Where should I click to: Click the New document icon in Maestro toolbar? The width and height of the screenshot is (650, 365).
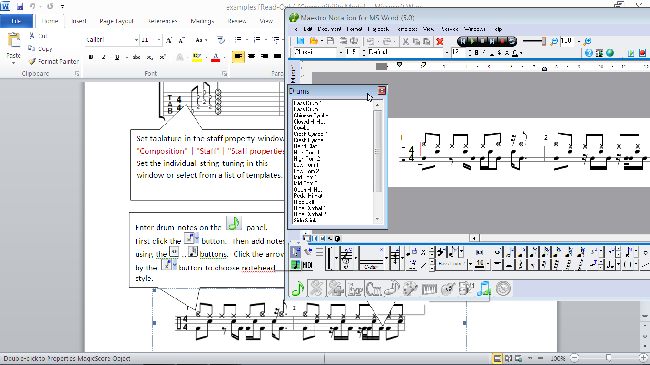point(301,41)
